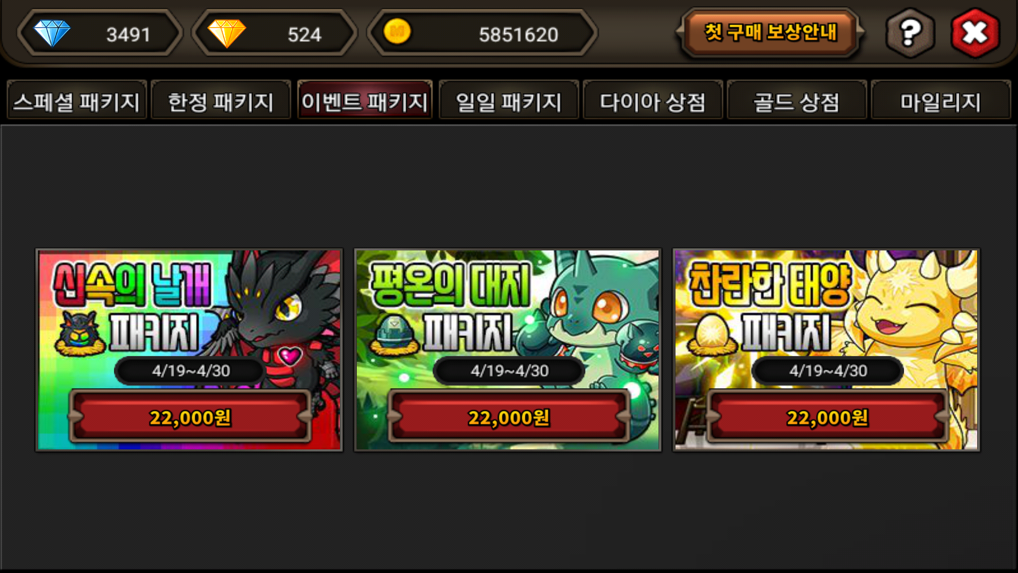Open the 골드 상점 tab
The height and width of the screenshot is (573, 1018).
pyautogui.click(x=796, y=101)
